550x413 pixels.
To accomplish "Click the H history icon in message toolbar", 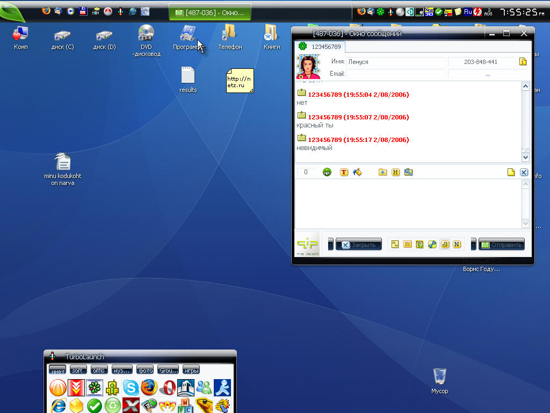I will (x=396, y=172).
